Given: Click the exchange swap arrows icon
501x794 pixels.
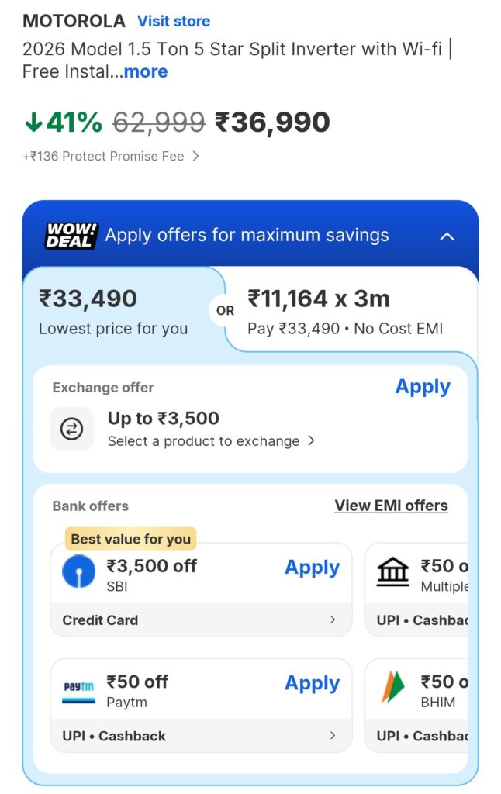Looking at the screenshot, I should 72,429.
